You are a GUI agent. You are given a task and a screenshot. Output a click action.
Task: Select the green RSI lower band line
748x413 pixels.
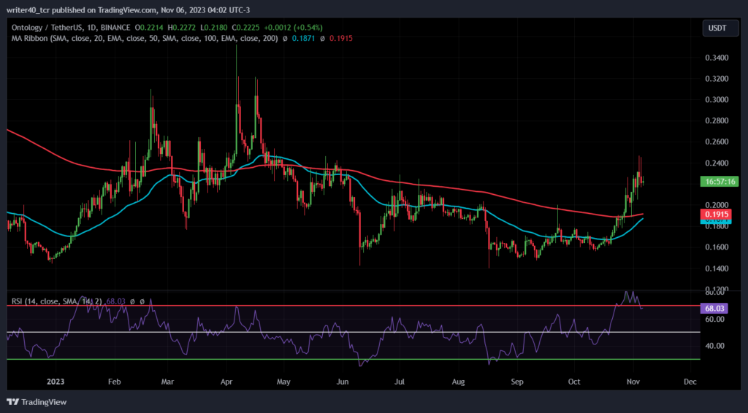point(353,359)
